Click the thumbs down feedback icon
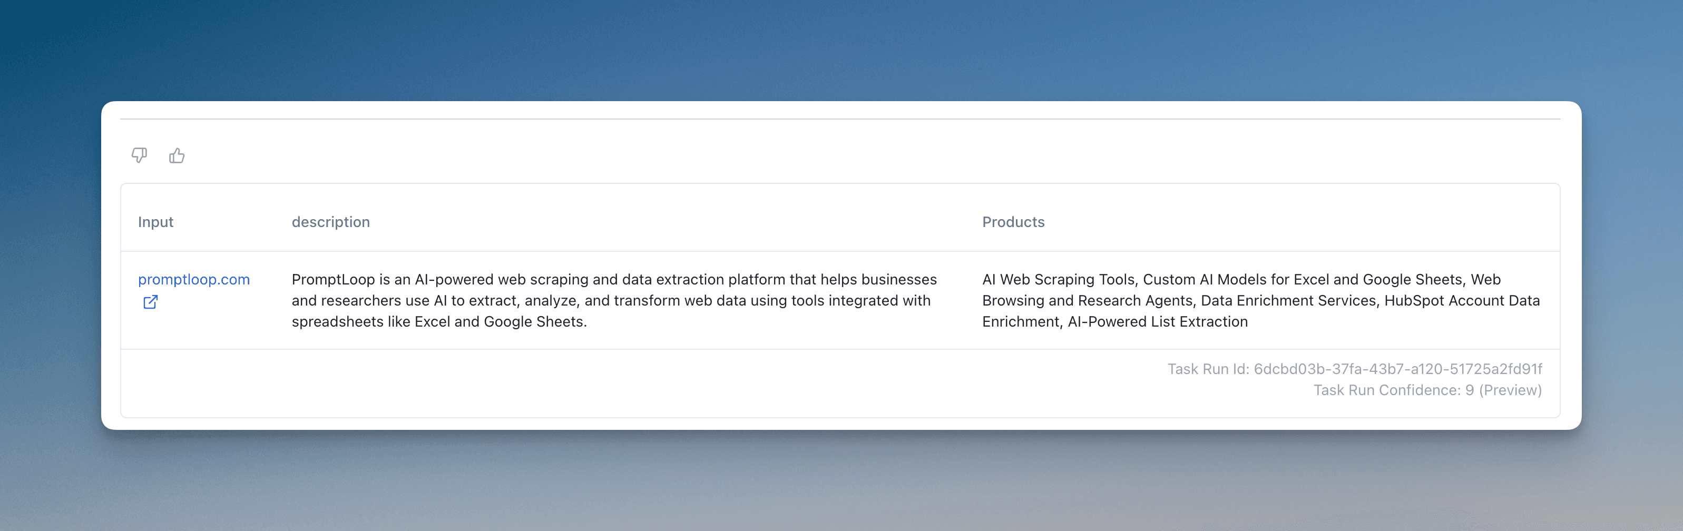This screenshot has width=1683, height=531. [x=139, y=155]
